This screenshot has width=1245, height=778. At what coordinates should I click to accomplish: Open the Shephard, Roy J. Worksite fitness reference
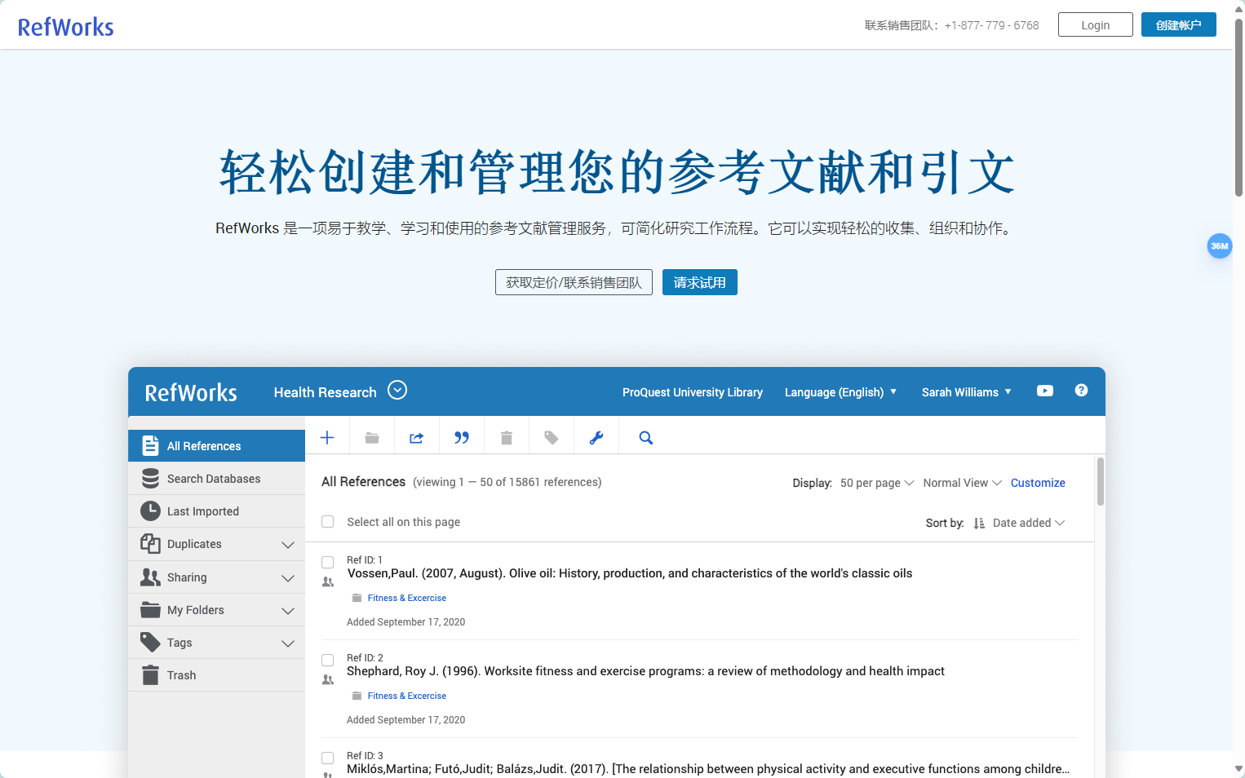tap(645, 671)
